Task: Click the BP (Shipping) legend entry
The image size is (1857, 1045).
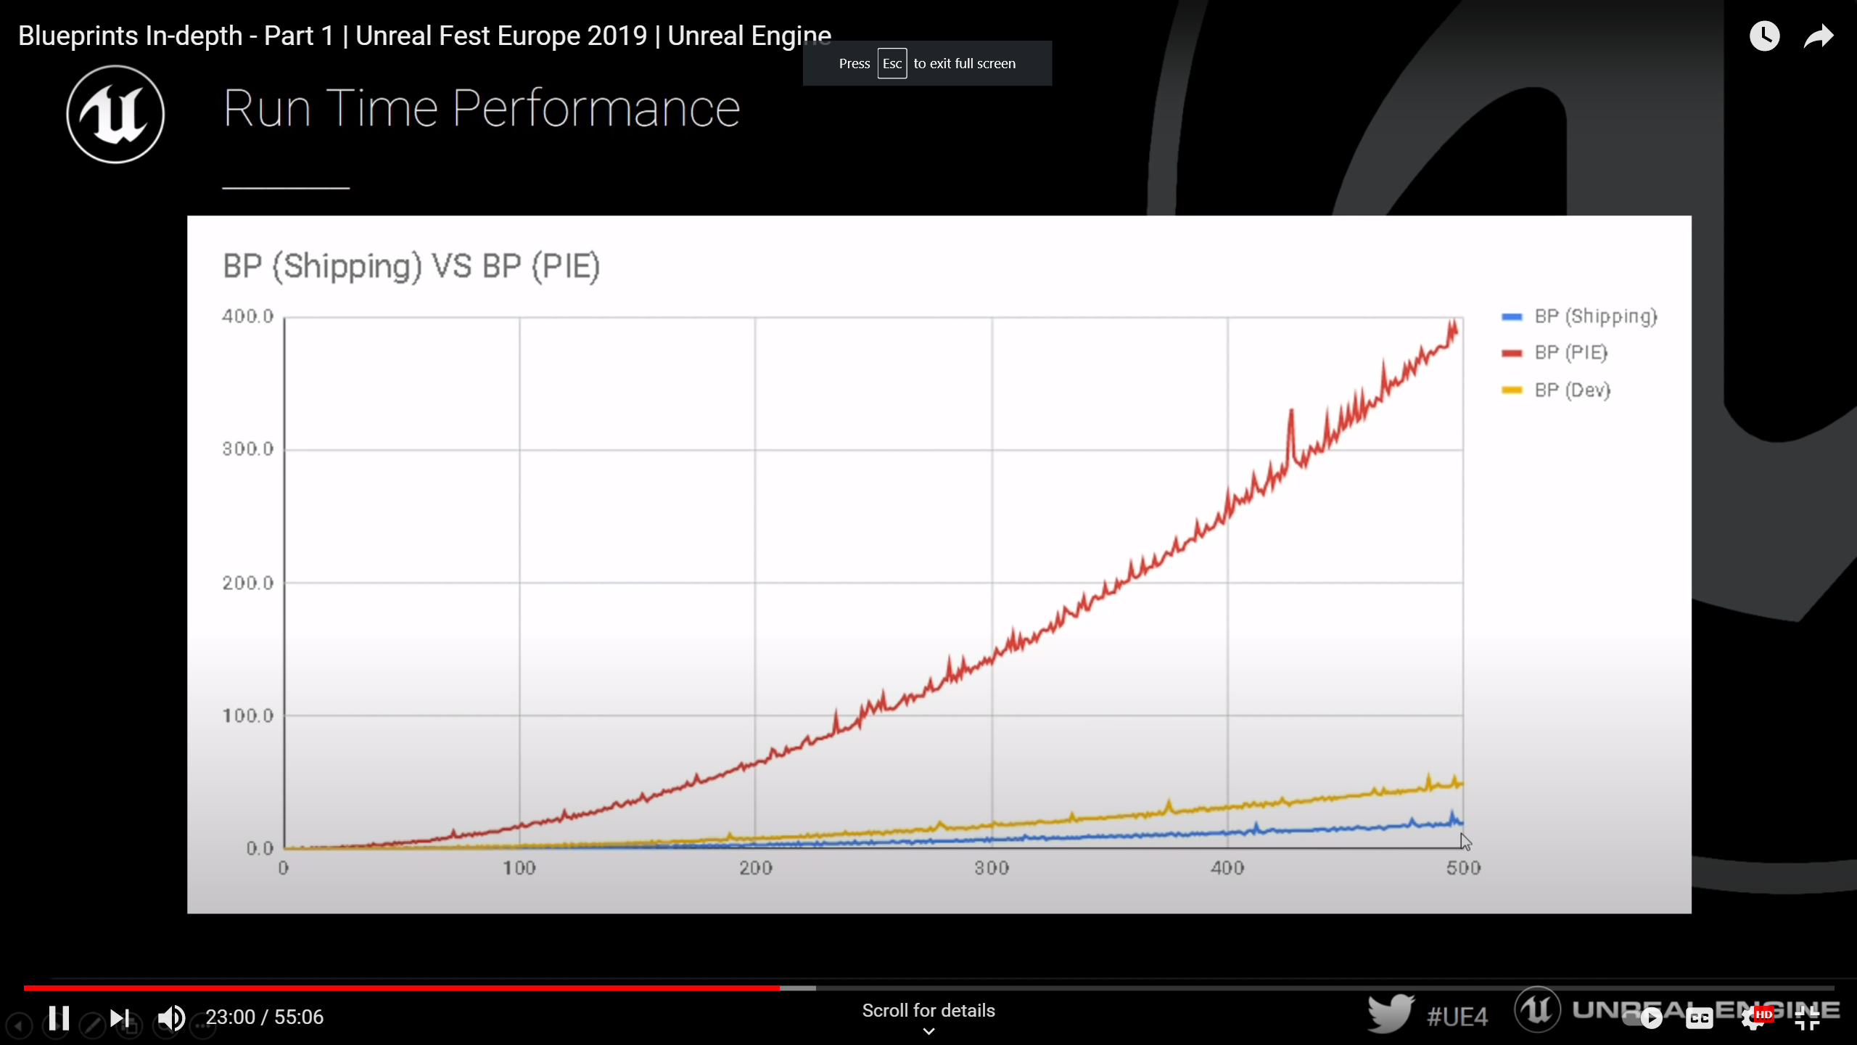Action: pyautogui.click(x=1595, y=316)
